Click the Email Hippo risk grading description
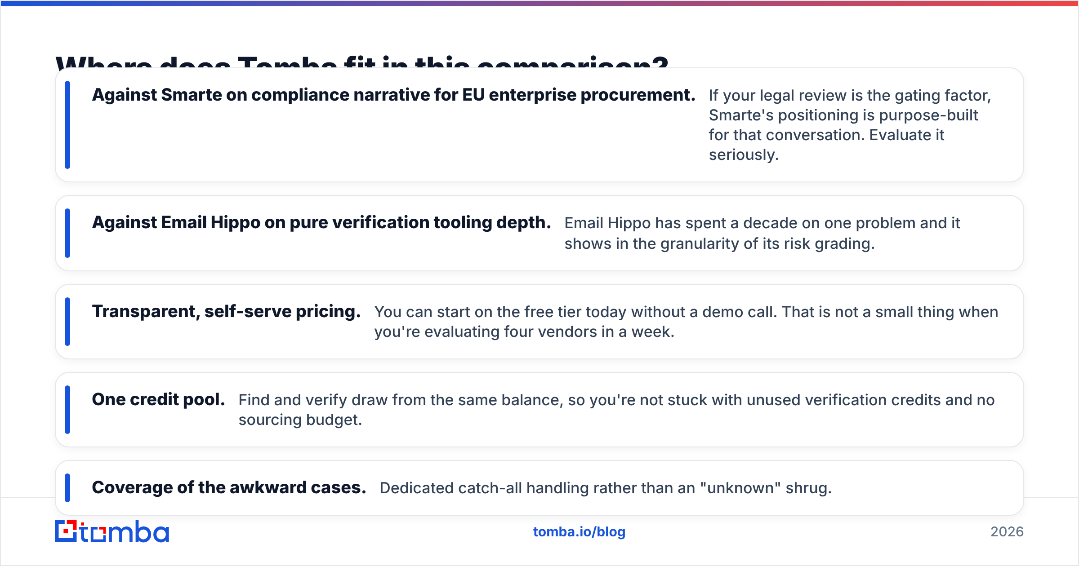 click(x=762, y=233)
